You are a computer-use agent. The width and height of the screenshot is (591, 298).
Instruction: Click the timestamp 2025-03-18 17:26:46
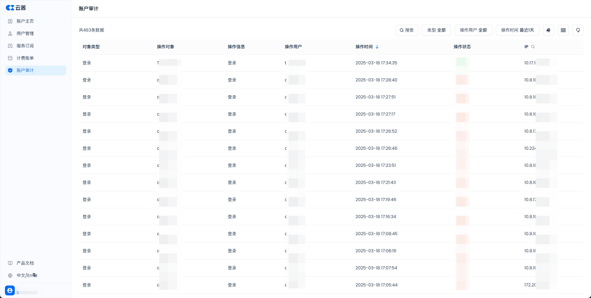pyautogui.click(x=376, y=148)
